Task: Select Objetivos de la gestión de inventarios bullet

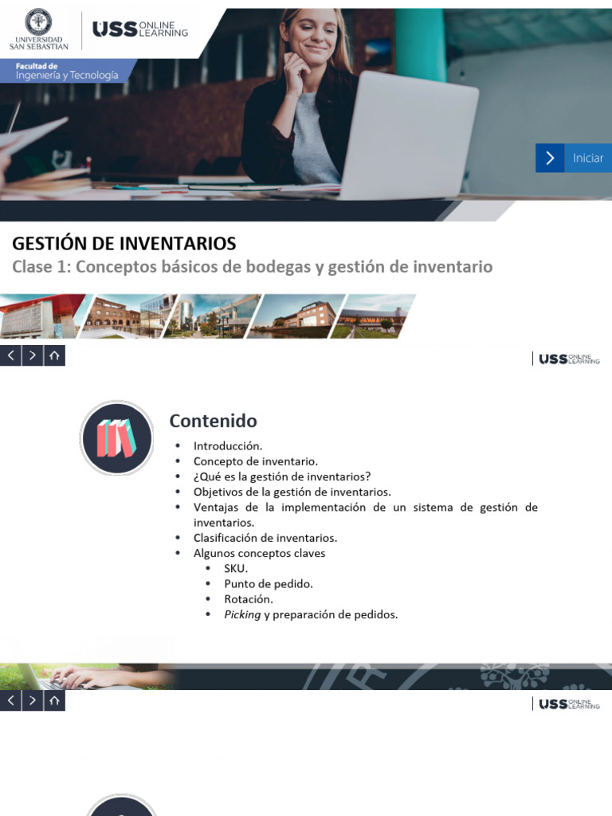Action: (292, 492)
